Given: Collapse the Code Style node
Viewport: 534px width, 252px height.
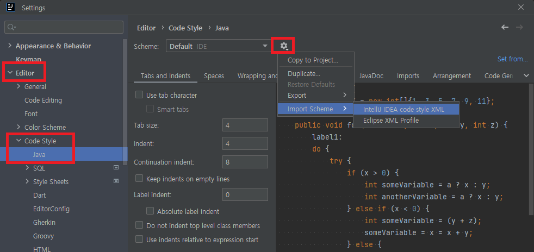Looking at the screenshot, I should 18,141.
